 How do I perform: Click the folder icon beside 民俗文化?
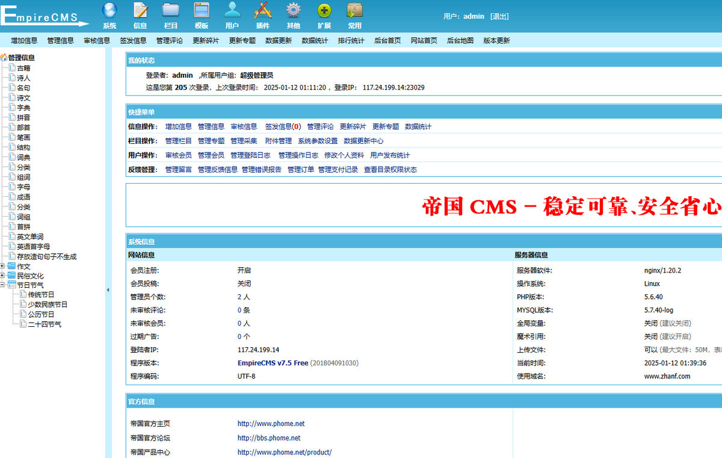tap(12, 276)
